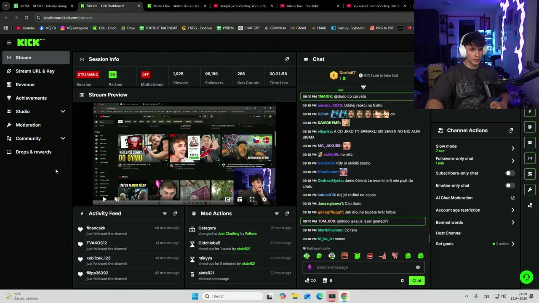Image resolution: width=539 pixels, height=303 pixels.
Task: Click the purple microphone icon in chat input
Action: pyautogui.click(x=310, y=267)
